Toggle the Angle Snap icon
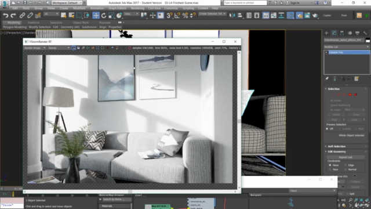371x209 pixels. [x=177, y=16]
